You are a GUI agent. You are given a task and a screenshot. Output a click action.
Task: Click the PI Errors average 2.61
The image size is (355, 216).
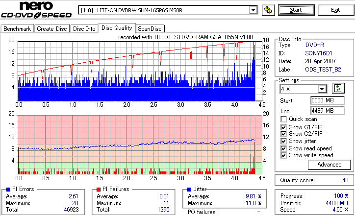tap(74, 196)
